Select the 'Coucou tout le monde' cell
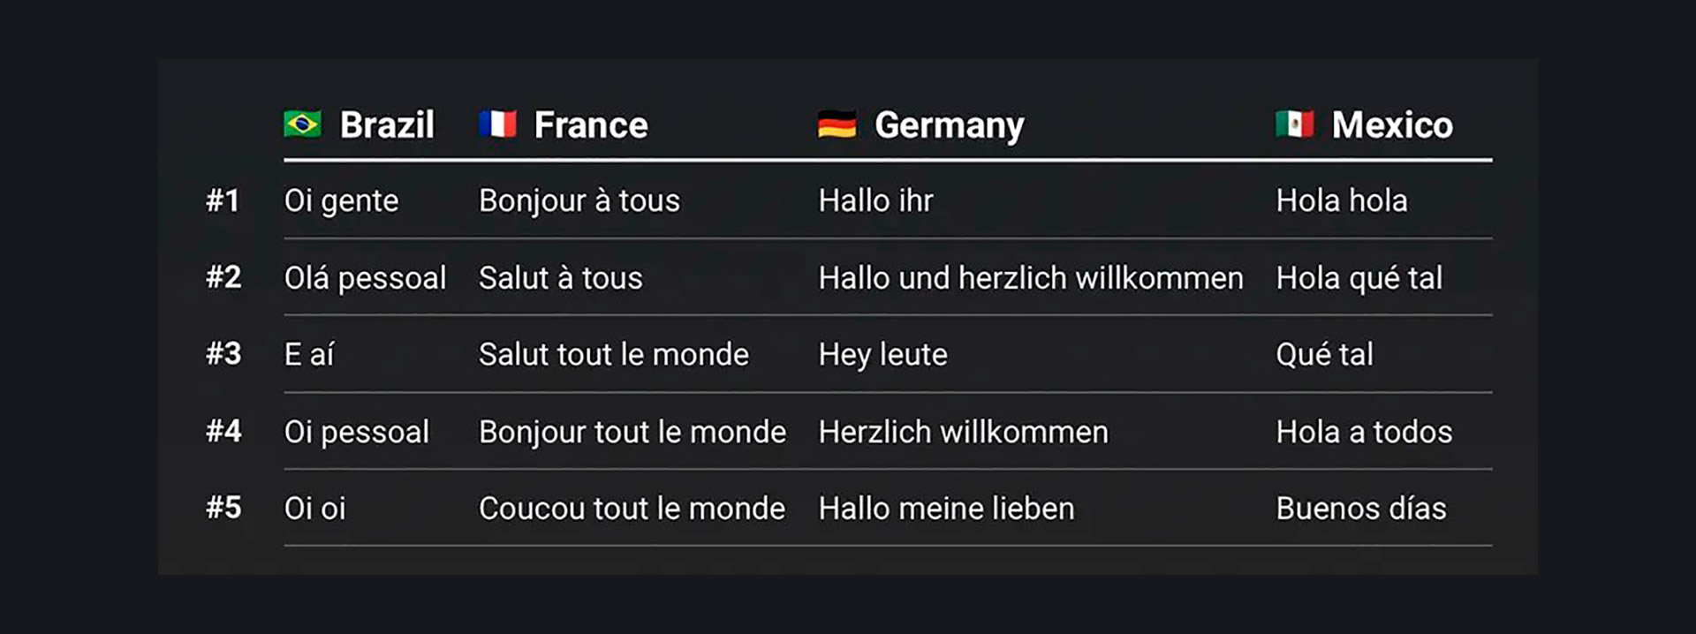The height and width of the screenshot is (634, 1696). (632, 509)
